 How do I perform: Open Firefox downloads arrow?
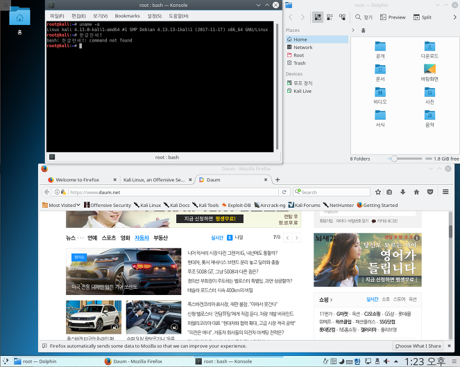(403, 192)
